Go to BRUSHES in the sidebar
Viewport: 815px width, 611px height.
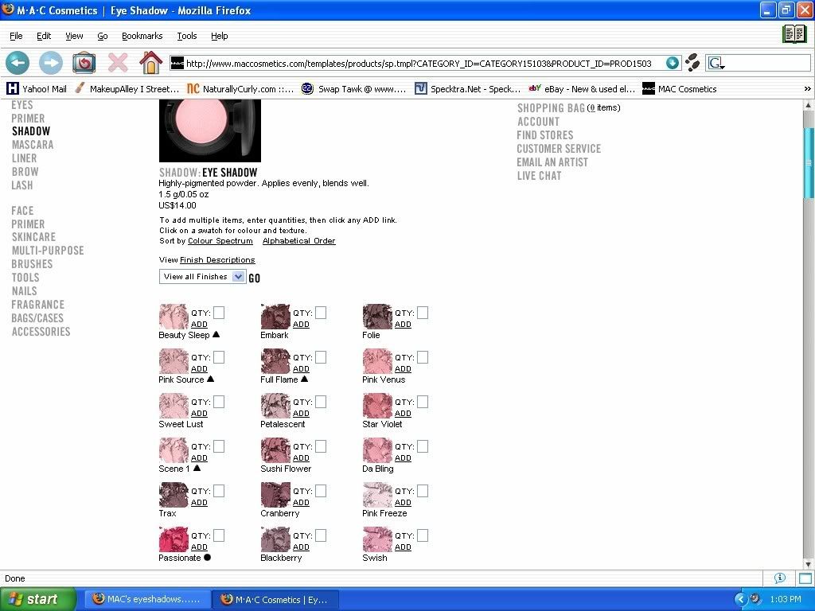[x=32, y=264]
